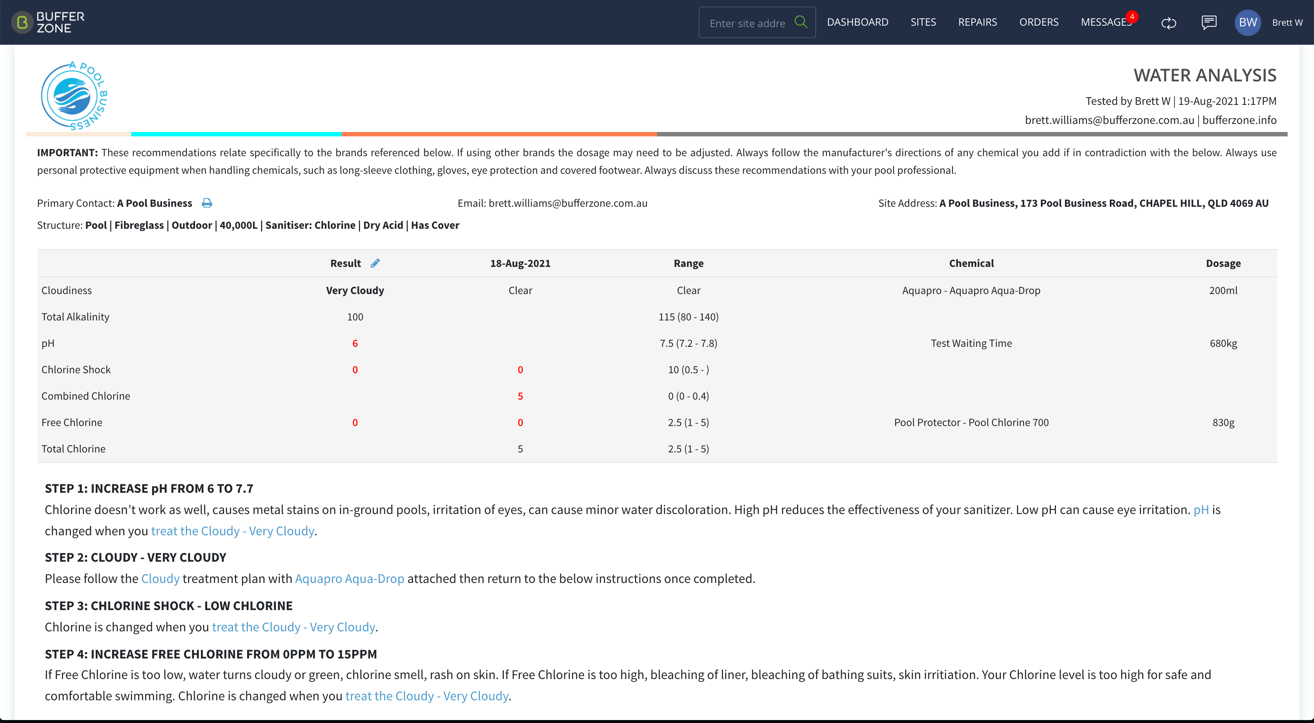The image size is (1314, 723).
Task: Select the Very Cloudy result value
Action: [x=355, y=290]
